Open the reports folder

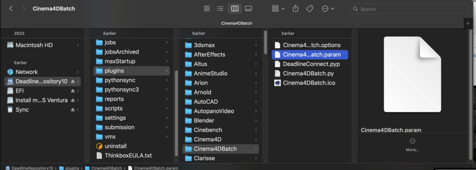(132, 99)
